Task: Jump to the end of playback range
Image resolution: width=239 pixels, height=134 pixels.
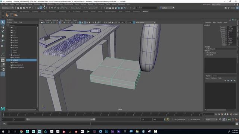Action: coord(236,114)
